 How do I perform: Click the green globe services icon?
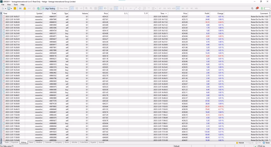click(x=38, y=8)
